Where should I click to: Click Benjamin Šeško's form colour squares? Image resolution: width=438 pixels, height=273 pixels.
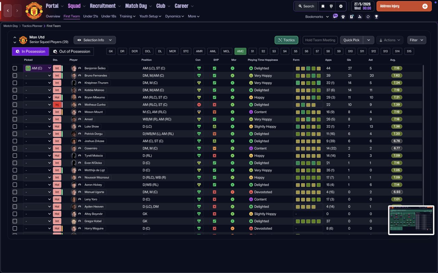(308, 68)
